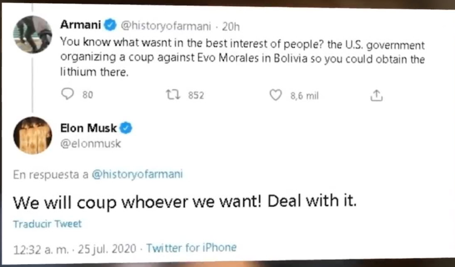Click the 8,6 mil likes count
Image resolution: width=455 pixels, height=267 pixels.
point(304,96)
